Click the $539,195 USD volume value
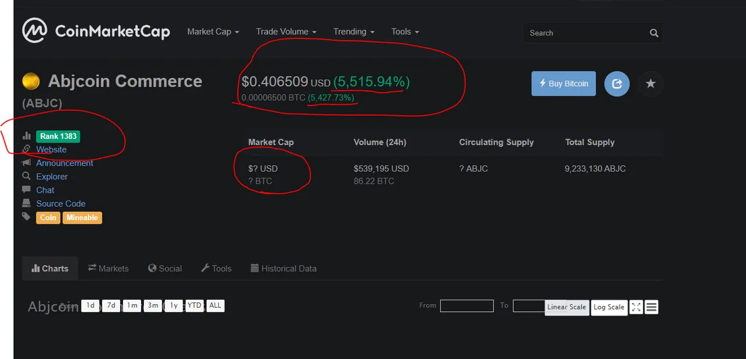This screenshot has width=746, height=359. 381,168
